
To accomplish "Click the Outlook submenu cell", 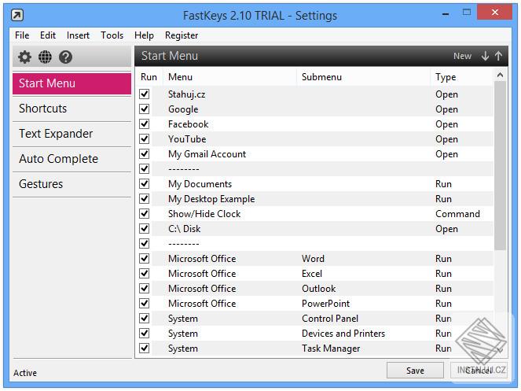I will click(318, 289).
